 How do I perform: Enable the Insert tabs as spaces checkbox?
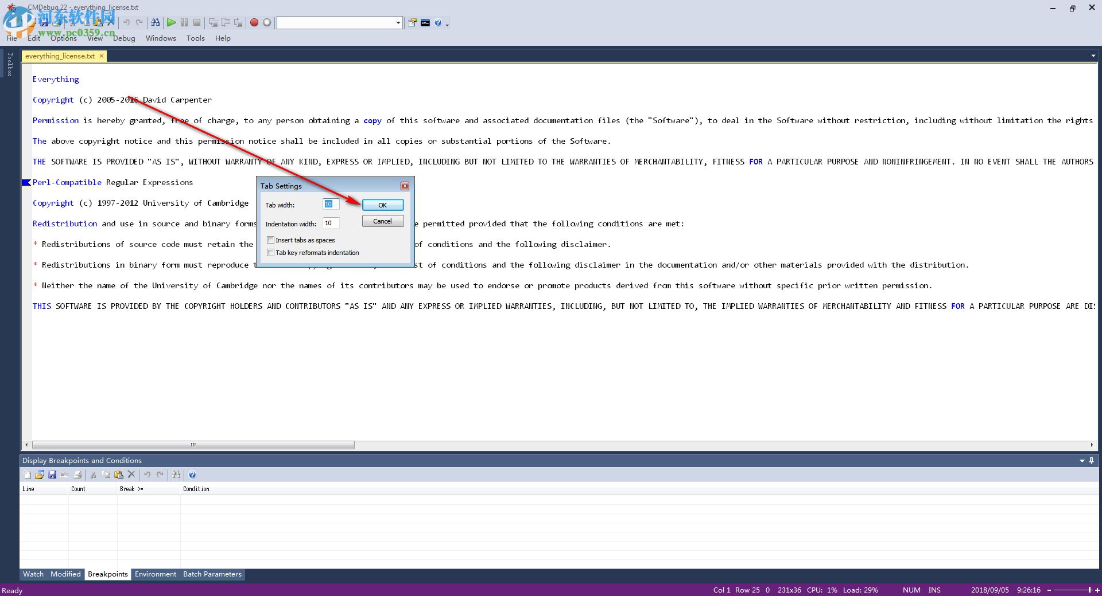270,240
